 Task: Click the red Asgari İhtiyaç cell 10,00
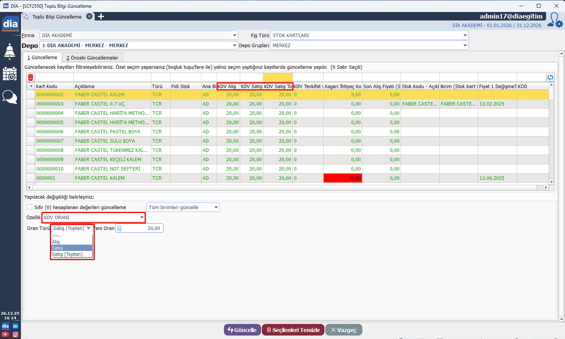click(343, 178)
